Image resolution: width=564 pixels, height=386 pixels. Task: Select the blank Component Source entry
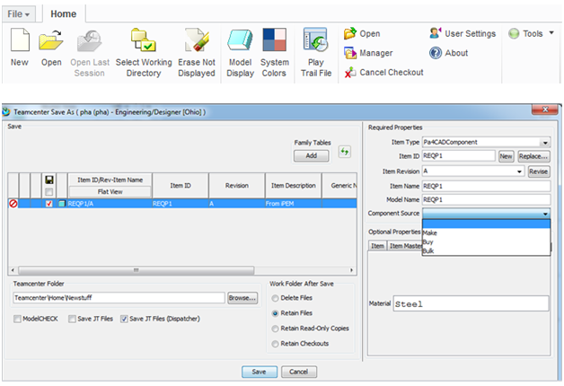click(x=486, y=224)
